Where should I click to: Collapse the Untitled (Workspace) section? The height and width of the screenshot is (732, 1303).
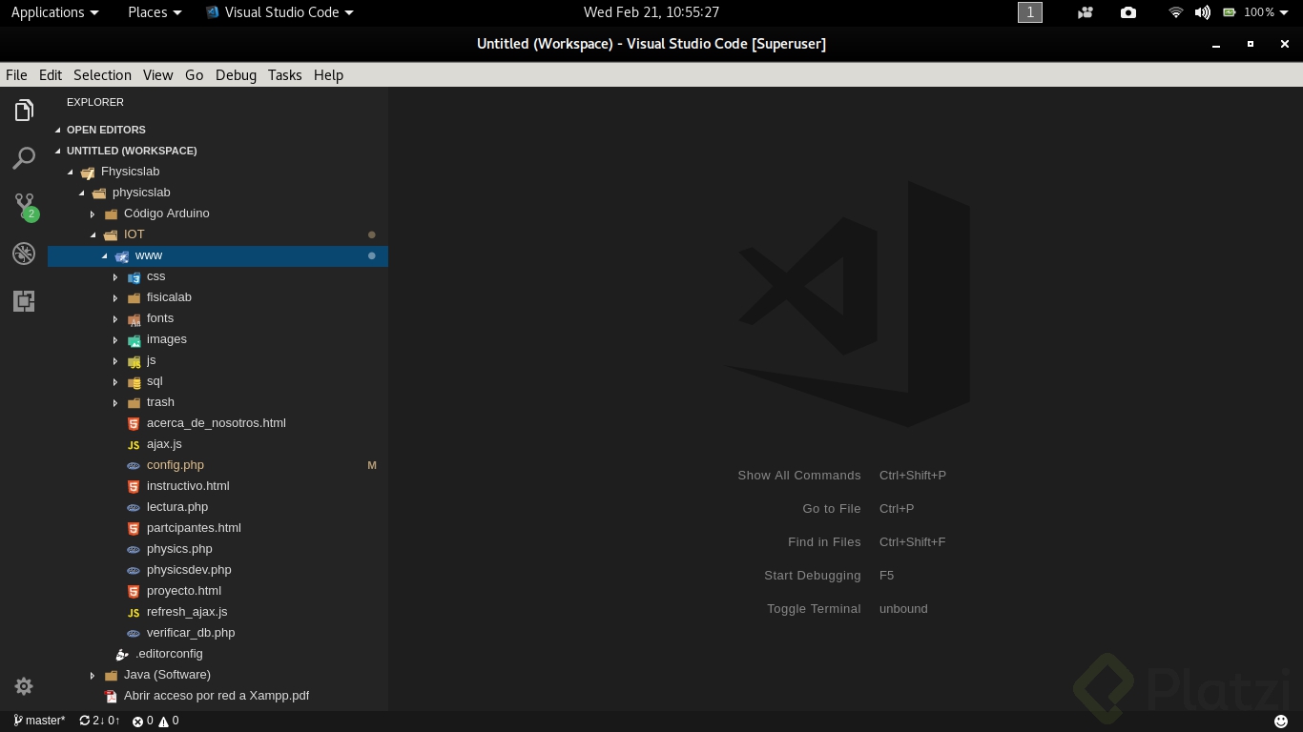point(217,151)
